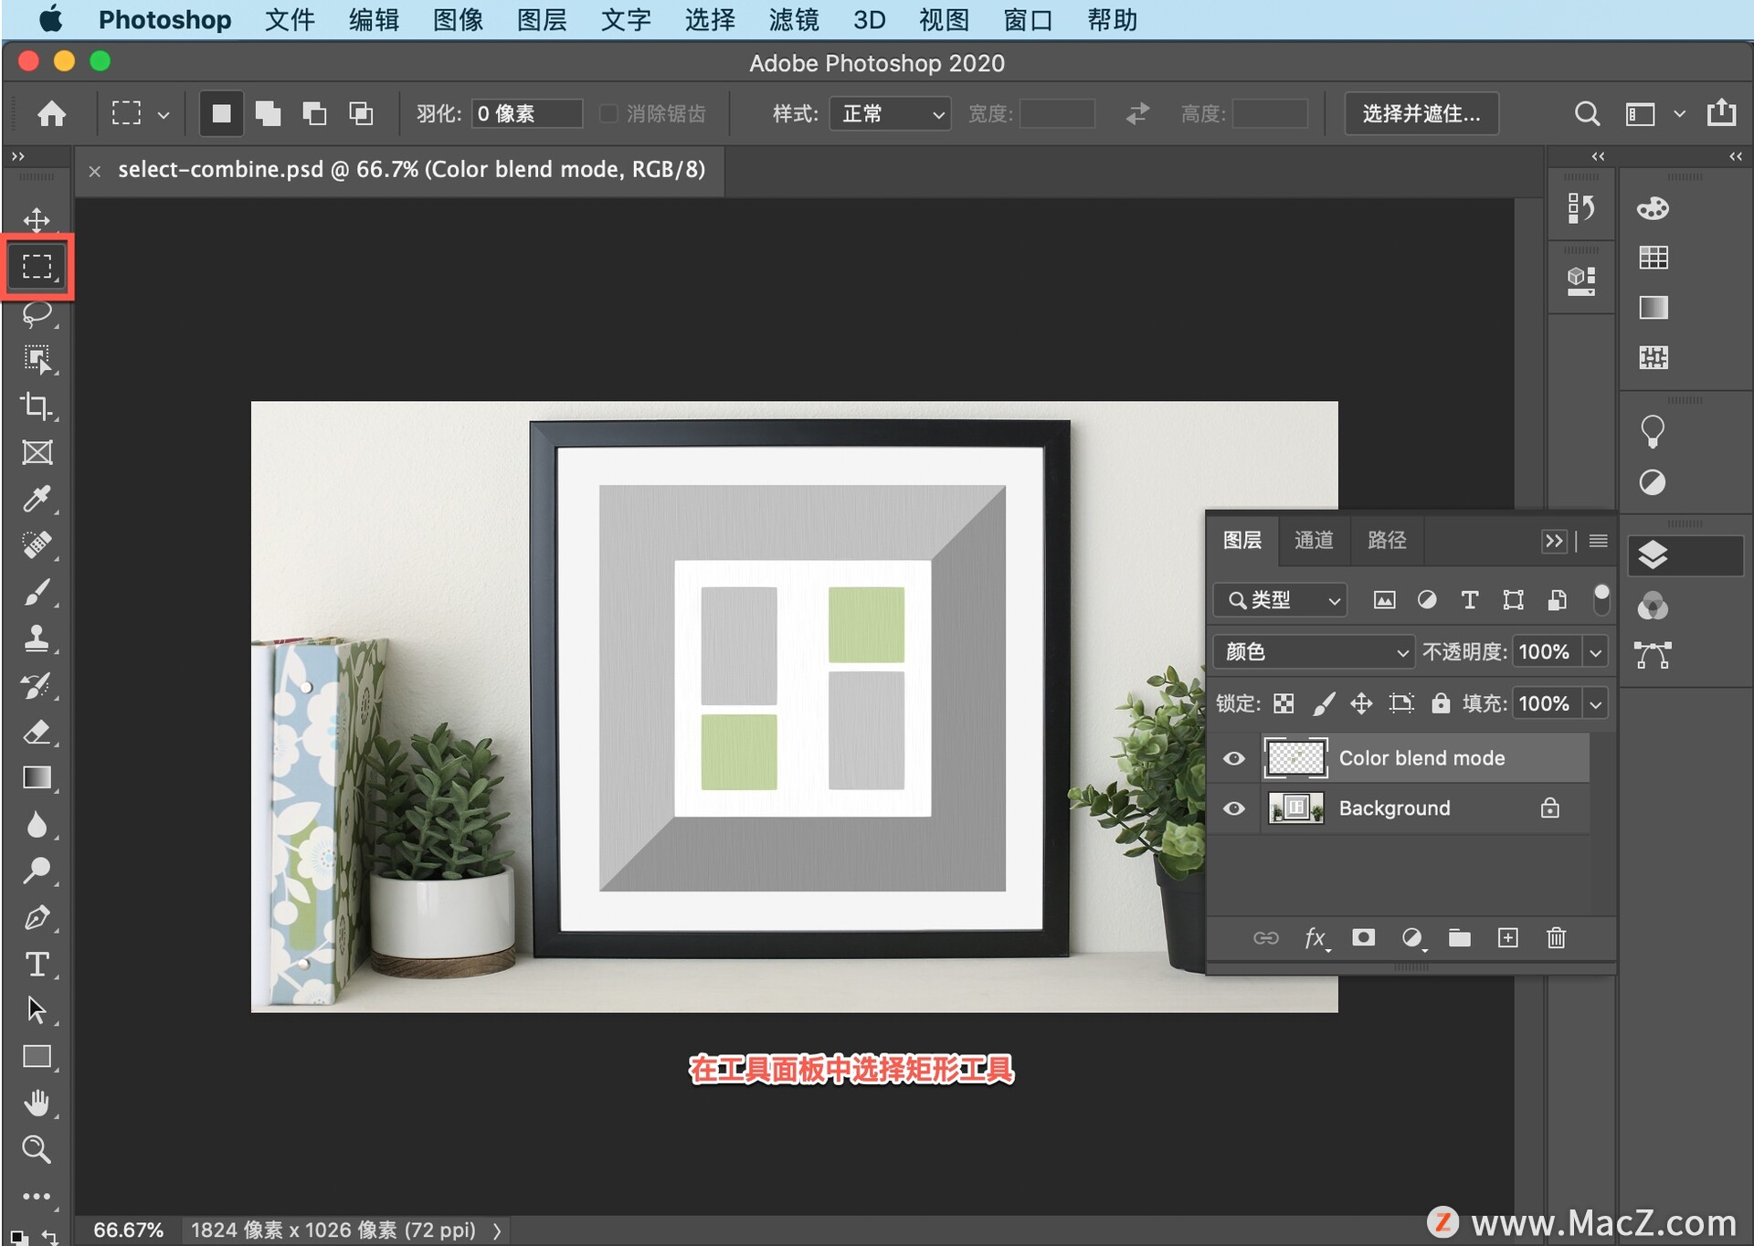Screen dimensions: 1754x1246
Task: Select the Lasso tool
Action: [37, 313]
